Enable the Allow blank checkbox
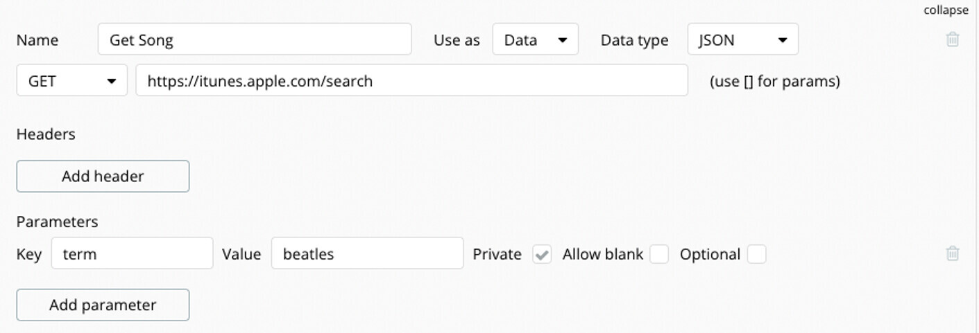Screen dimensions: 979x333 (659, 254)
